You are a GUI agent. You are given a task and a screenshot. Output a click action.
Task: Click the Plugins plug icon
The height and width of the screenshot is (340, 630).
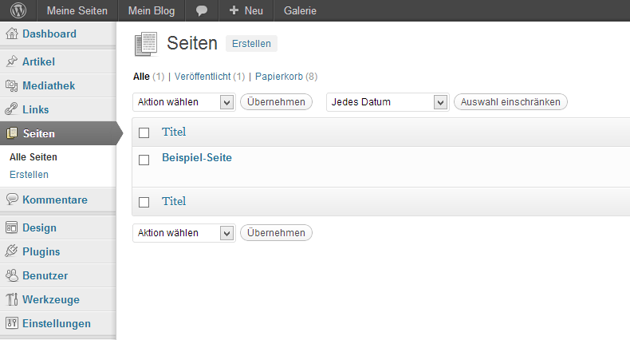12,251
